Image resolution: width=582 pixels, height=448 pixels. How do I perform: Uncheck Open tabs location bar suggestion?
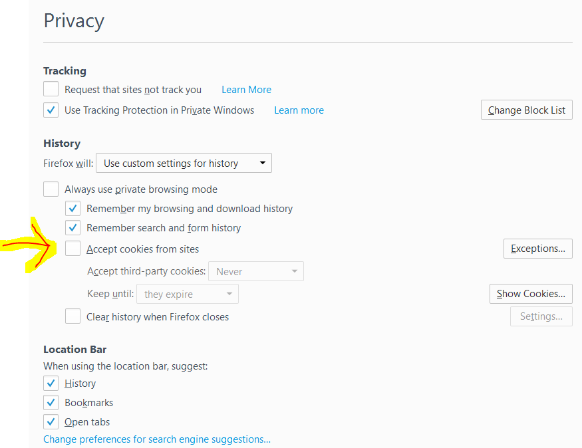[51, 421]
